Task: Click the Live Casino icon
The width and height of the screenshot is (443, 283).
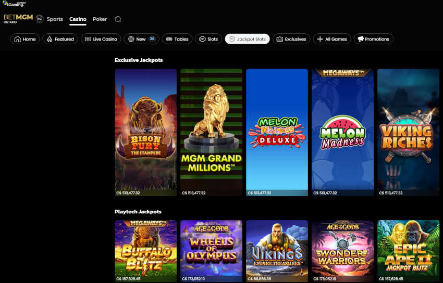Action: (88, 39)
